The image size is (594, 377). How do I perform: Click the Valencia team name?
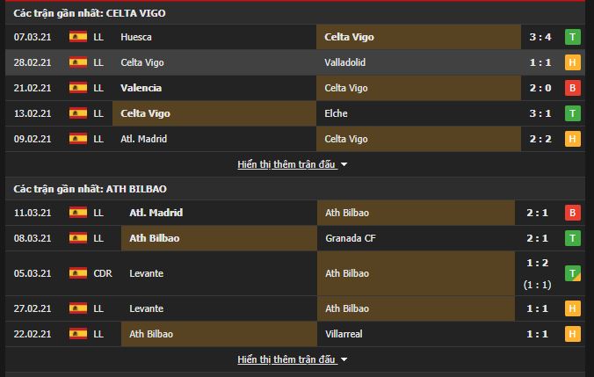(x=141, y=88)
